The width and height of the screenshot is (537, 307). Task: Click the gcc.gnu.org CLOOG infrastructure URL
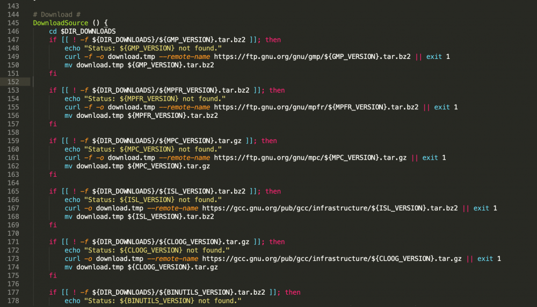point(332,259)
